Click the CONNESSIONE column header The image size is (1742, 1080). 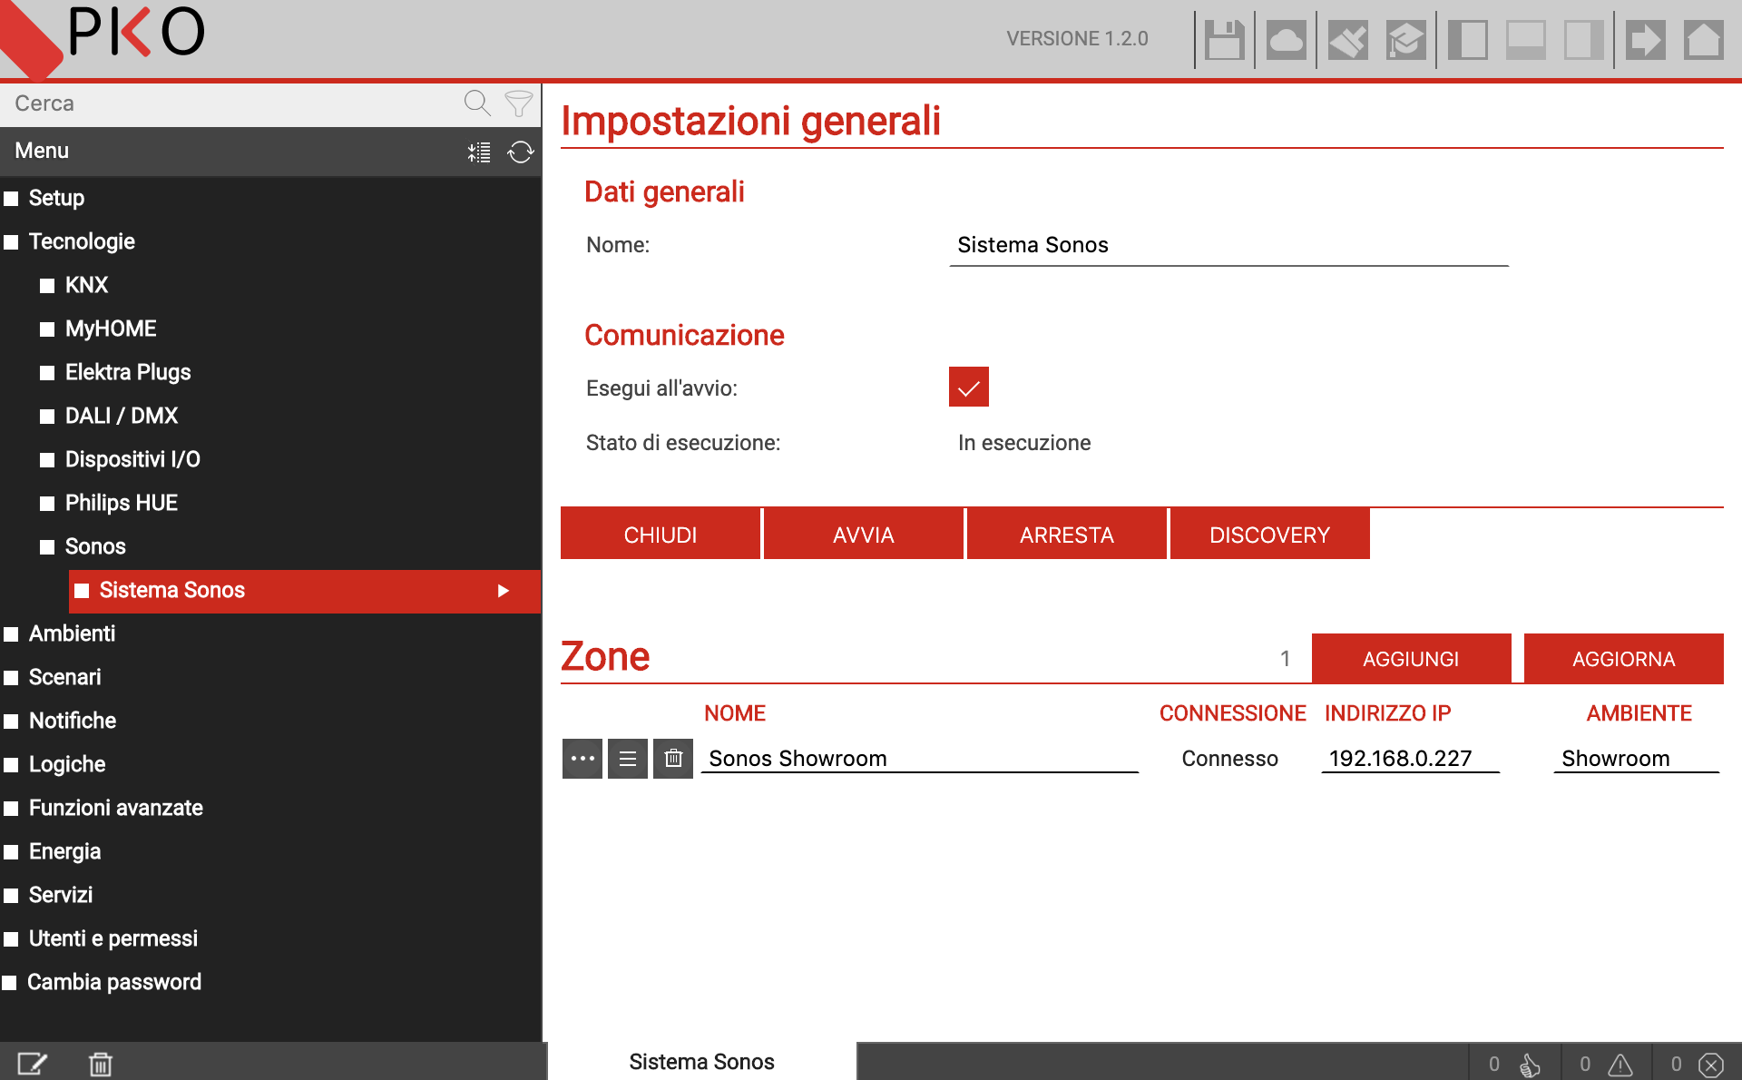1232,713
